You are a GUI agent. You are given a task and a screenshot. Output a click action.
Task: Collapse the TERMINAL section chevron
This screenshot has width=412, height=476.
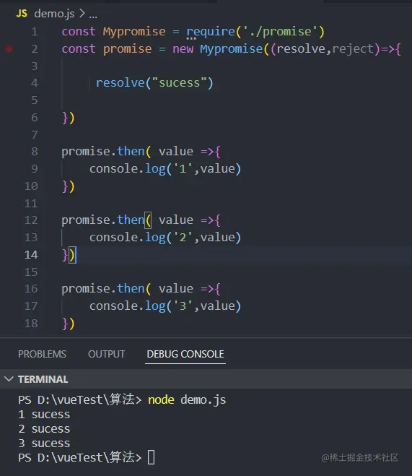(x=9, y=379)
